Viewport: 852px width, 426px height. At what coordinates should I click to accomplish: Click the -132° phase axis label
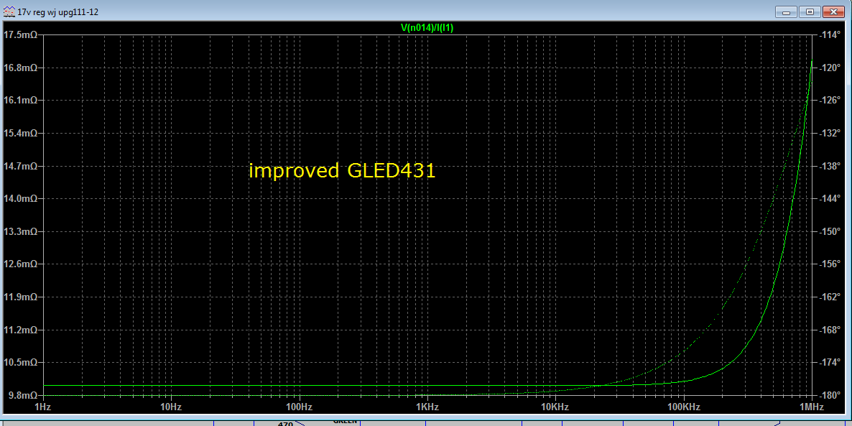829,133
